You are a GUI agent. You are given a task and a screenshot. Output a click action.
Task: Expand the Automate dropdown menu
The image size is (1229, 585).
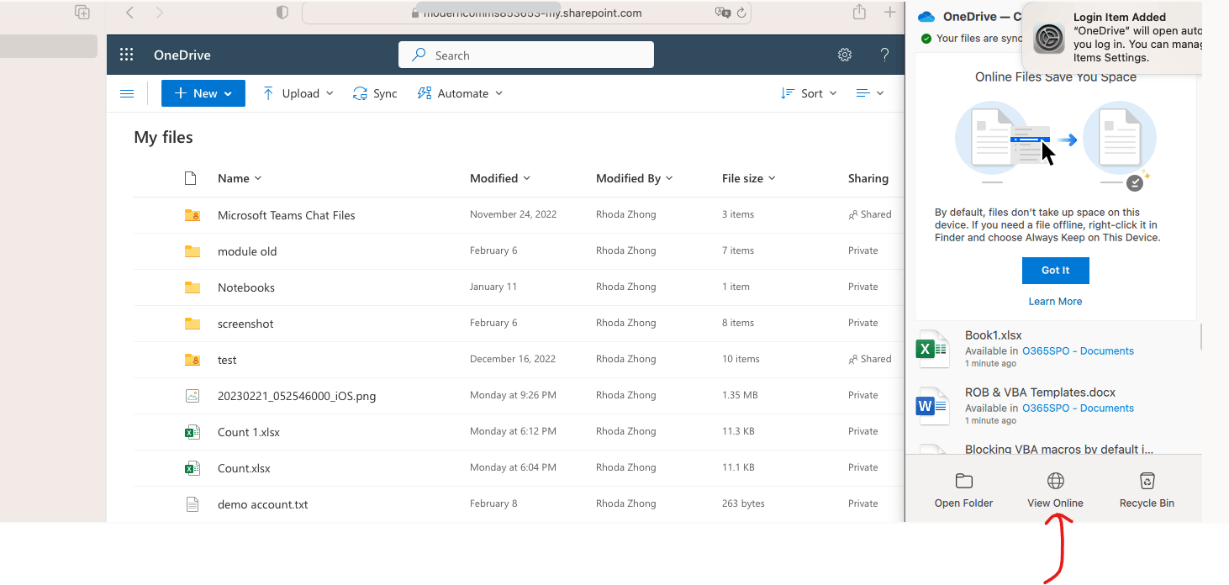coord(461,94)
